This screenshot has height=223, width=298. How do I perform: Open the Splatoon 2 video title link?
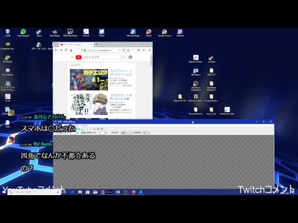pyautogui.click(x=121, y=72)
